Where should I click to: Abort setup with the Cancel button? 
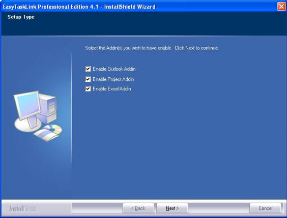pyautogui.click(x=265, y=208)
